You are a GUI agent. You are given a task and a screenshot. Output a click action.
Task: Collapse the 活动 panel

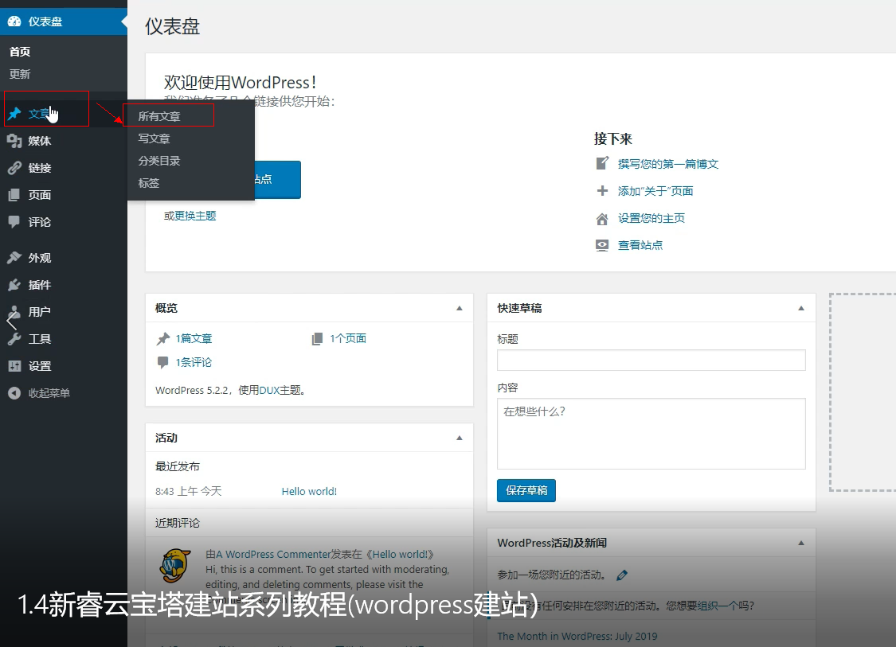click(460, 438)
